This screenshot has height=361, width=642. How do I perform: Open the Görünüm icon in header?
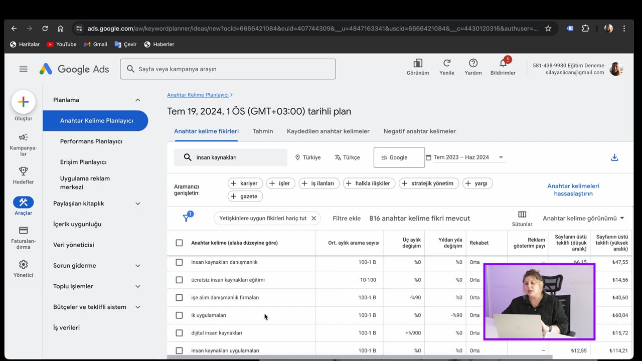pyautogui.click(x=418, y=63)
